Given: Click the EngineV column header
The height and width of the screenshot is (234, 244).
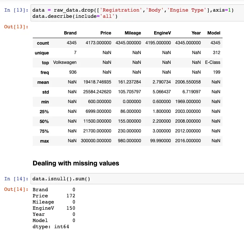Looking at the screenshot, I should tap(162, 33).
